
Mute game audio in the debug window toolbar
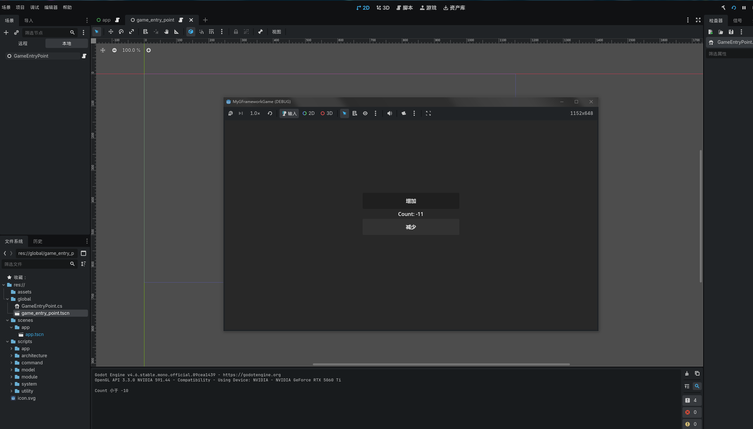point(389,113)
